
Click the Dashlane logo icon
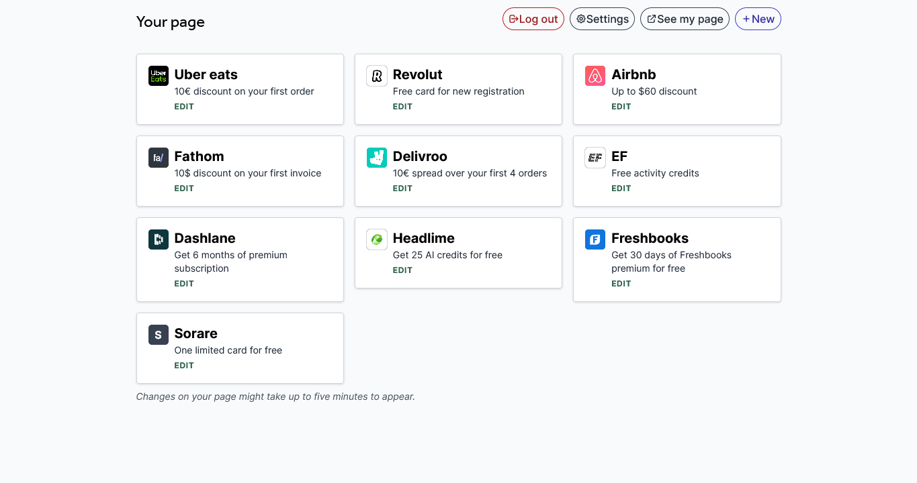point(158,239)
